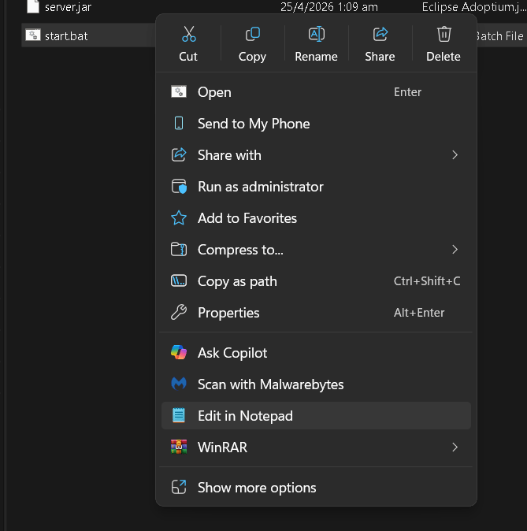The image size is (527, 531).
Task: Click the Rename icon
Action: pyautogui.click(x=317, y=34)
